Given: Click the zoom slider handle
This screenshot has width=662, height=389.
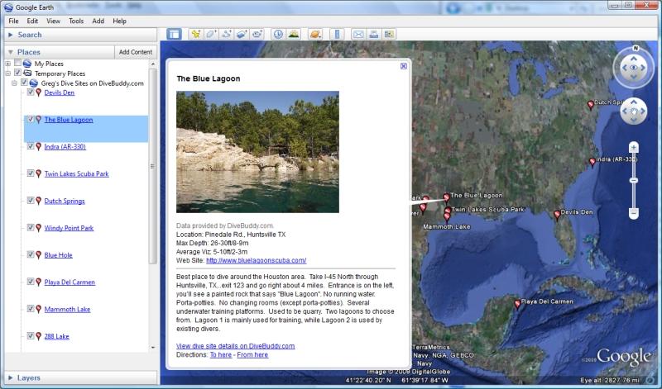Looking at the screenshot, I should point(633,180).
